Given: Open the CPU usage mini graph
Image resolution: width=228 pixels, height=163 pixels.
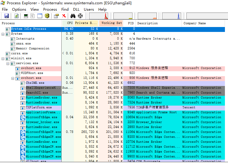Looking at the screenshot, I should [99, 16].
